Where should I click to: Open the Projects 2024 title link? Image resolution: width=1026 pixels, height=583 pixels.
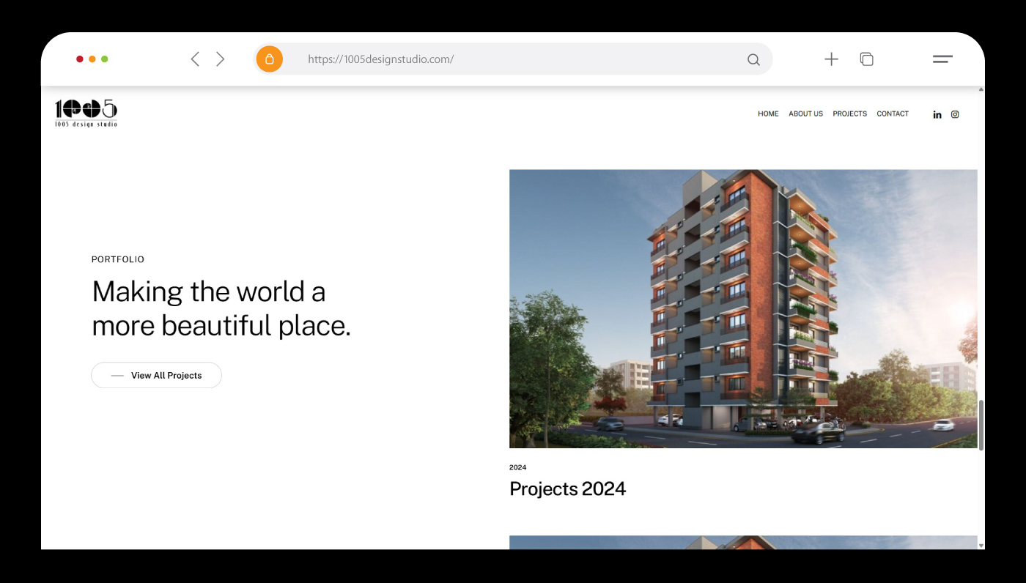pos(567,489)
